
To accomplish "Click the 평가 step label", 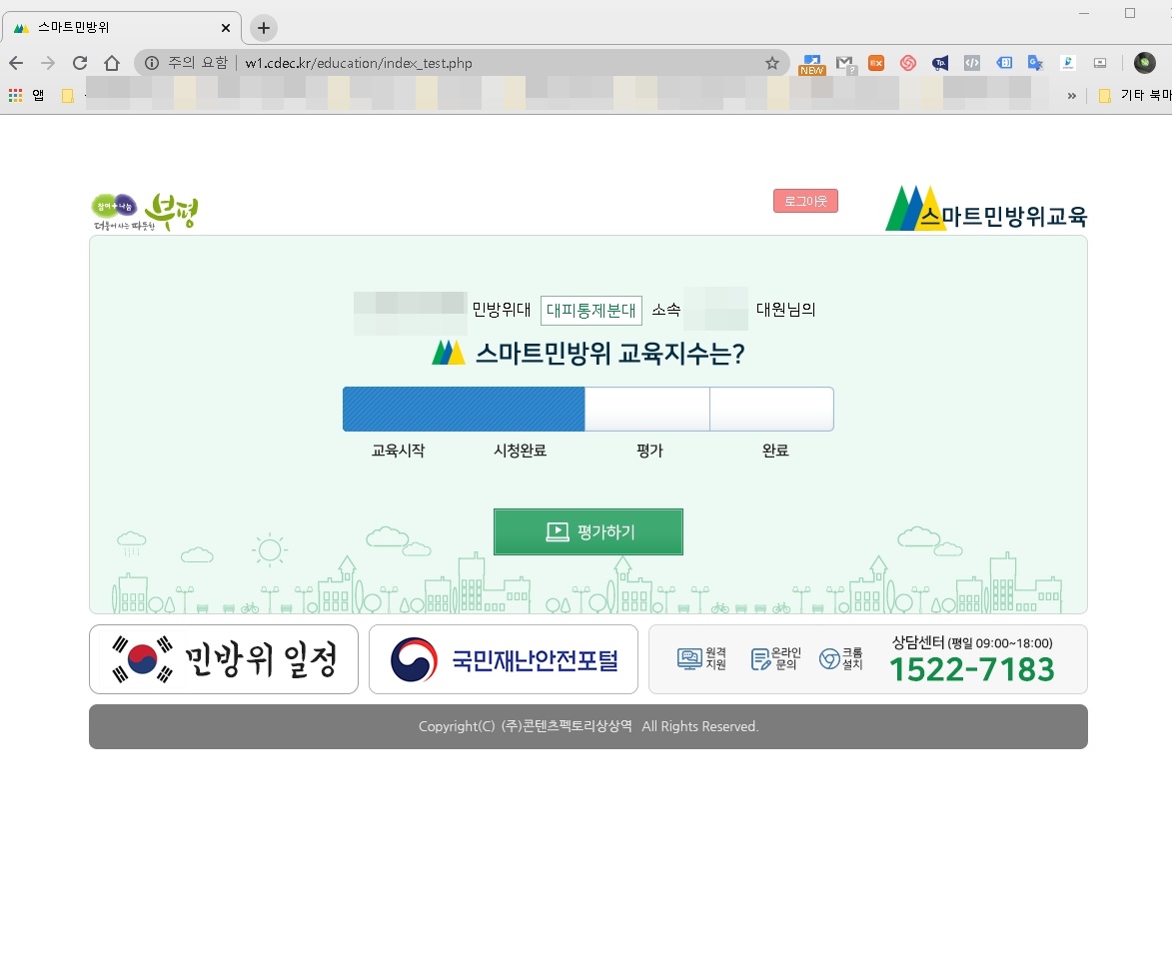I will coord(649,451).
